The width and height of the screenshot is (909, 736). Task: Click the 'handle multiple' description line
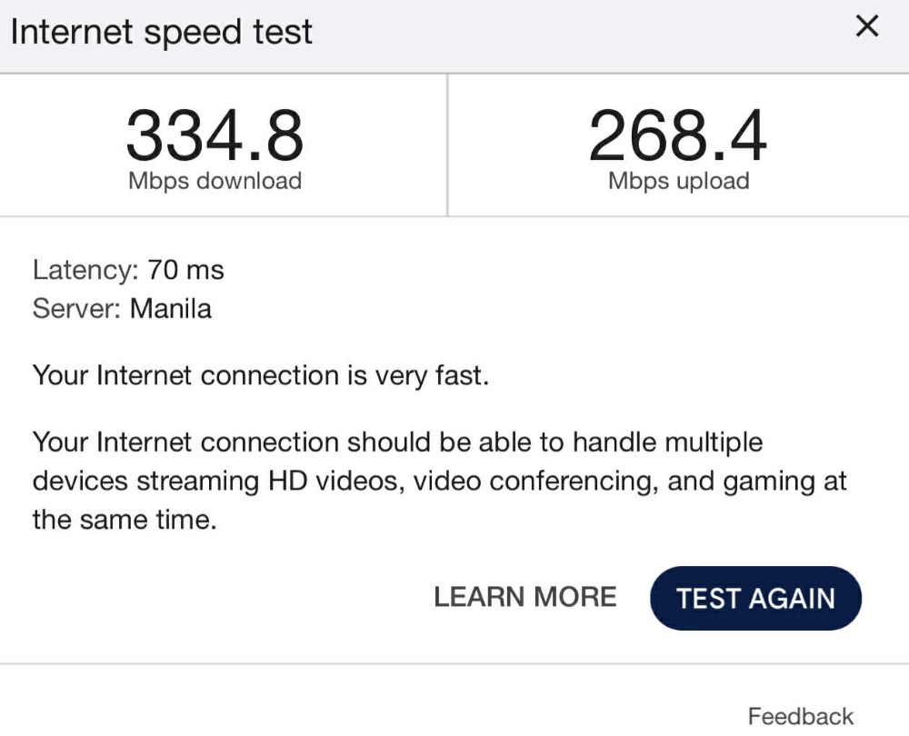pos(397,443)
